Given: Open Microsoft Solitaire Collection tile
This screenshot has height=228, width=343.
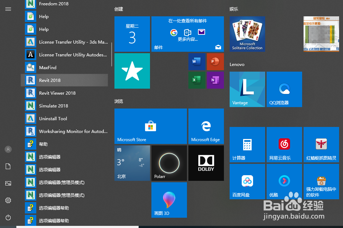Looking at the screenshot, I should coord(247,34).
